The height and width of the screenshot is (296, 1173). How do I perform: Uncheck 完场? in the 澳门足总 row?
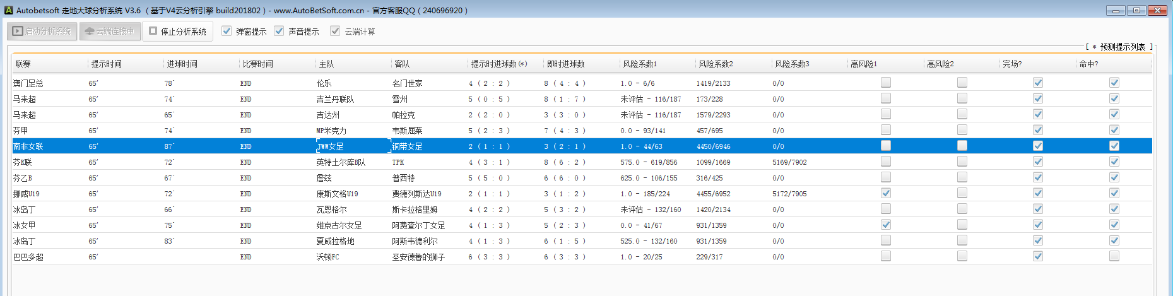pos(1038,83)
